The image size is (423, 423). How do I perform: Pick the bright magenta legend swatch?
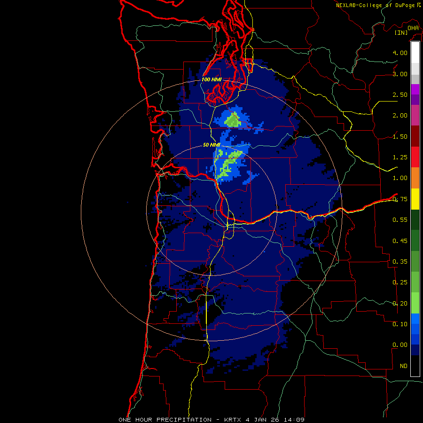[x=415, y=89]
